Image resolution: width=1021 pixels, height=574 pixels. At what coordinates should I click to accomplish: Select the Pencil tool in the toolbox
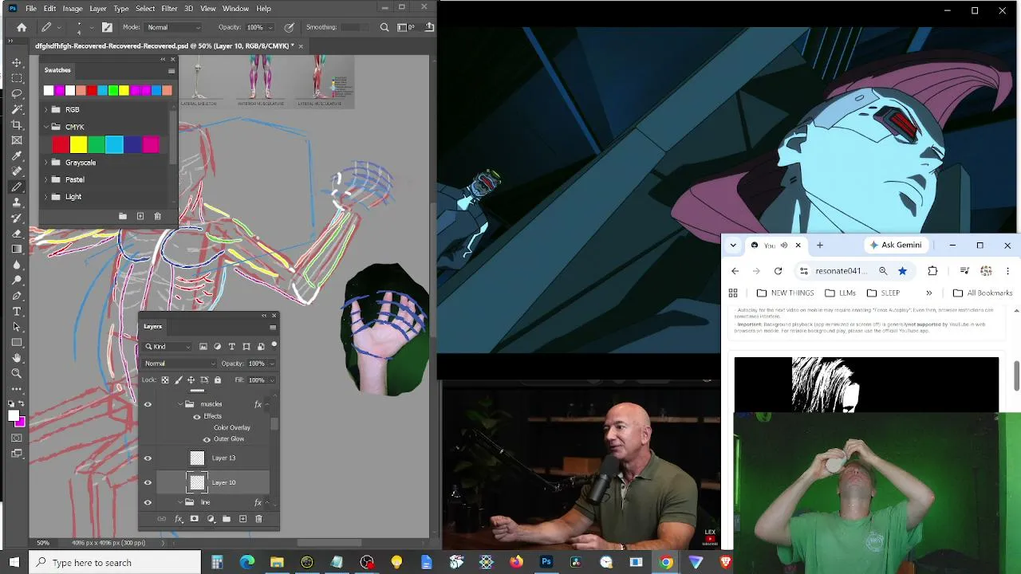point(17,187)
